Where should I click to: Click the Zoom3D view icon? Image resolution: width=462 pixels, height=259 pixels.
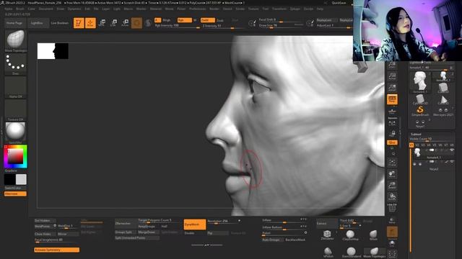click(x=392, y=186)
